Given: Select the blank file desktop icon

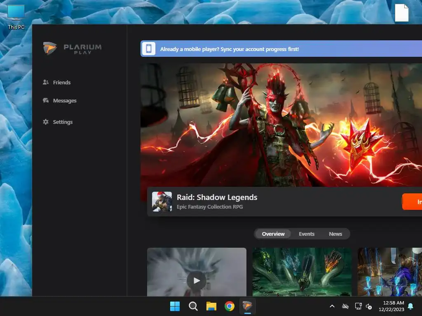Looking at the screenshot, I should tap(402, 13).
